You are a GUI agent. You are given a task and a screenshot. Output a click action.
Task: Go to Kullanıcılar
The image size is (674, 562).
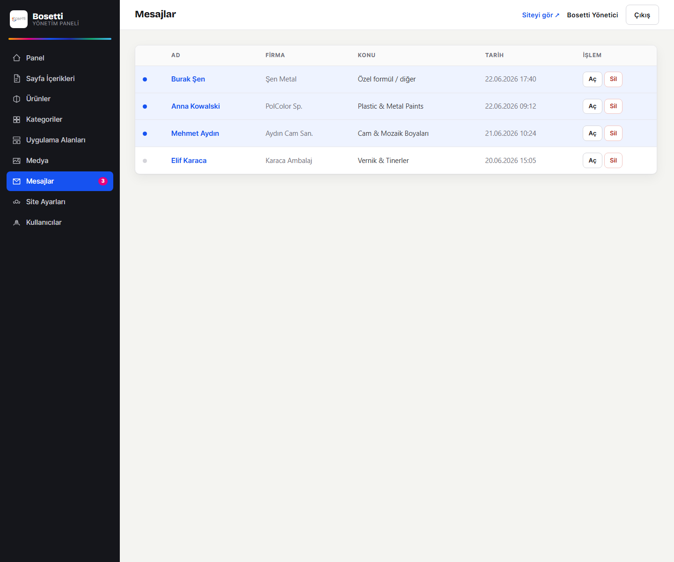tap(60, 222)
